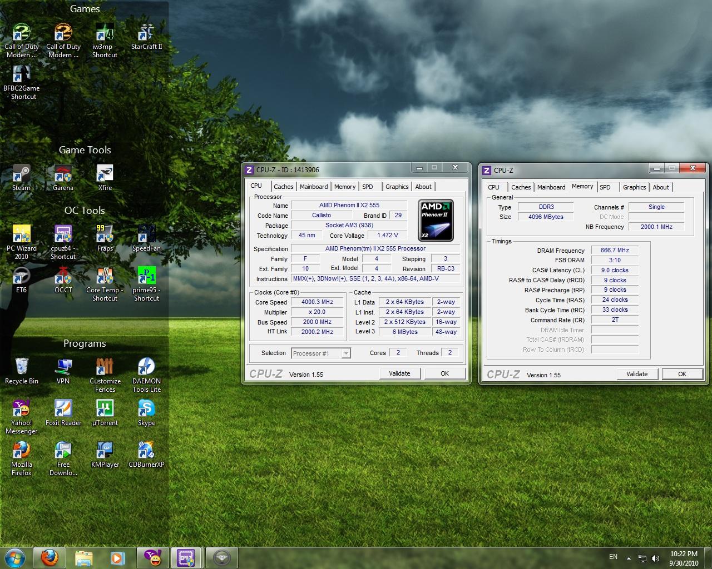712x569 pixels.
Task: Select SPD tab in right CPU-Z window
Action: [605, 187]
